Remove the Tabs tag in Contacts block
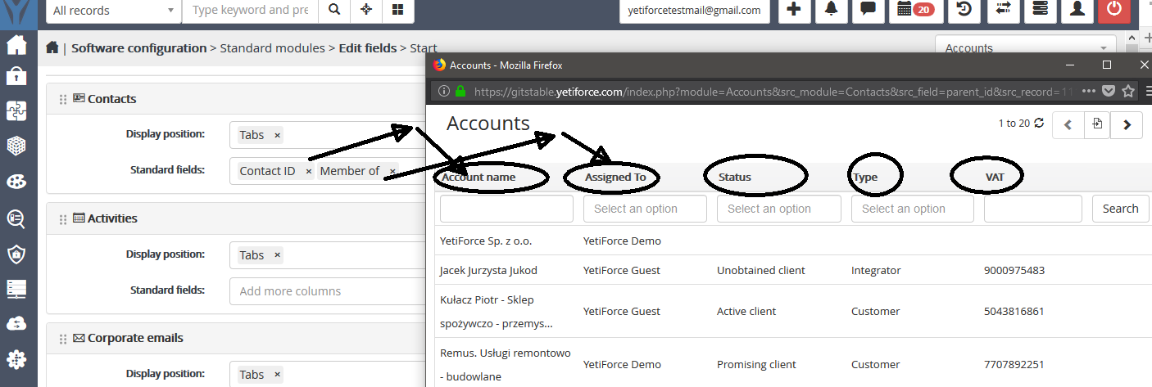The image size is (1152, 387). (x=277, y=135)
